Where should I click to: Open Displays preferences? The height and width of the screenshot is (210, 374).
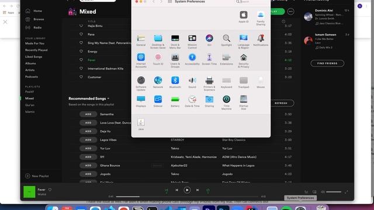click(x=141, y=101)
